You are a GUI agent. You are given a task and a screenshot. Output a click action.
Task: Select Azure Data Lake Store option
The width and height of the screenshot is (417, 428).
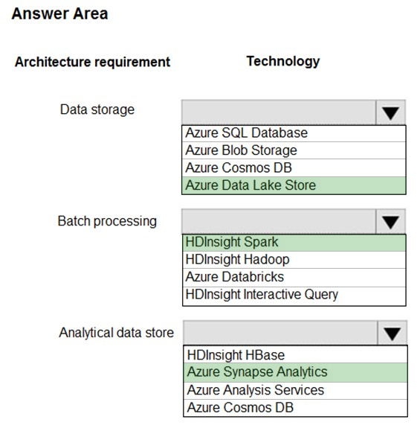[294, 185]
